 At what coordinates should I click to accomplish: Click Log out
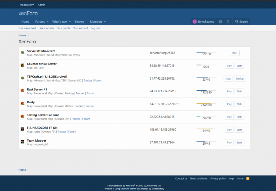click(95, 28)
